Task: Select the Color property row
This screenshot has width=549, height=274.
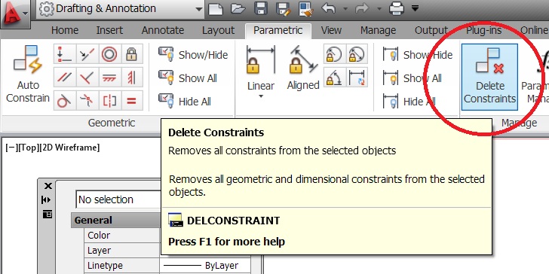Action: (x=122, y=236)
